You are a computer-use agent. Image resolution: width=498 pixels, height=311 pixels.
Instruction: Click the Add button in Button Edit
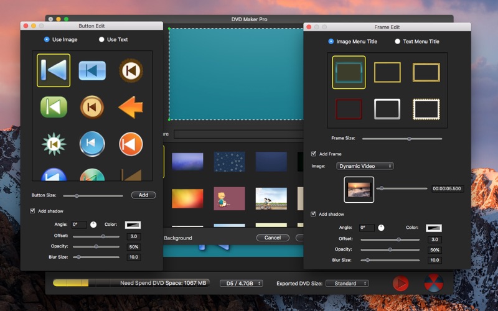click(x=143, y=195)
